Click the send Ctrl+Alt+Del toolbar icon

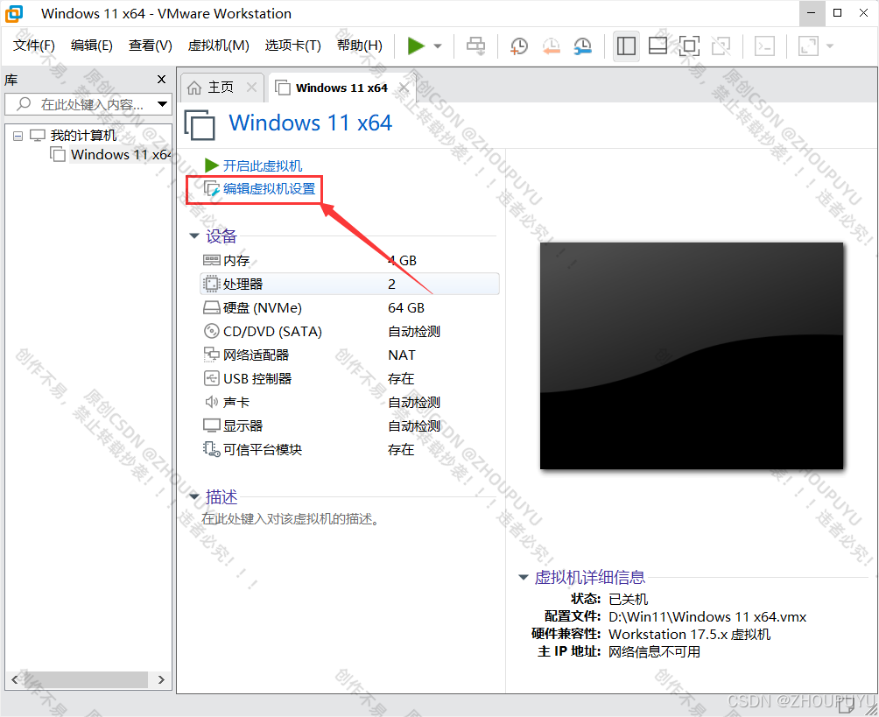476,46
